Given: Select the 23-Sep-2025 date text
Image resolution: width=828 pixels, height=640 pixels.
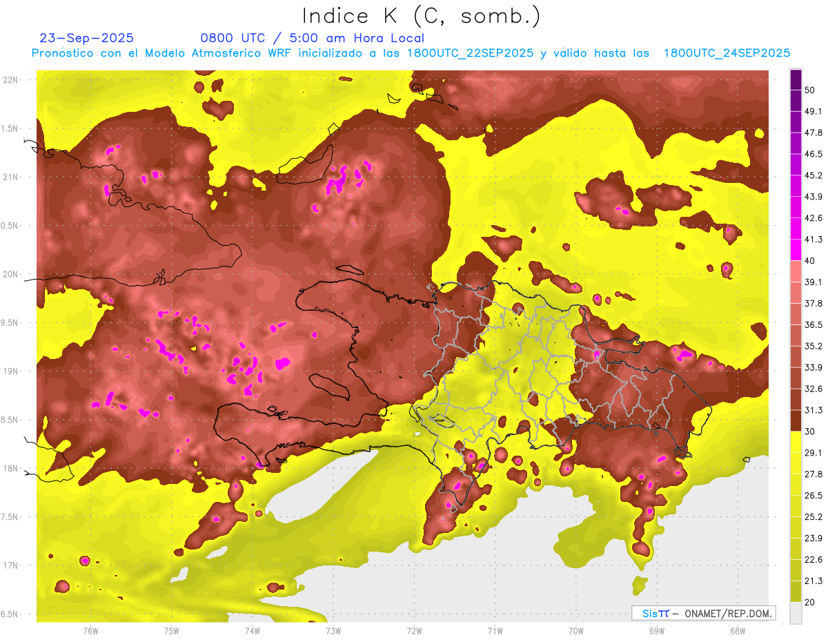Looking at the screenshot, I should point(87,38).
